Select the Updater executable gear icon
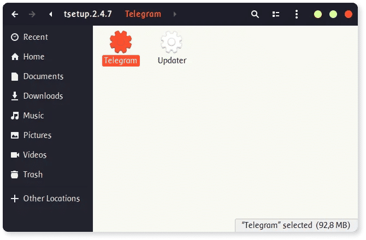 tap(172, 42)
